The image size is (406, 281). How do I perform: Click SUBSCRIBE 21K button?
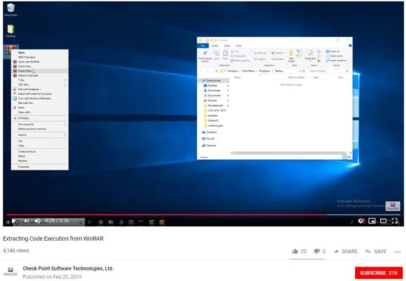(x=379, y=273)
